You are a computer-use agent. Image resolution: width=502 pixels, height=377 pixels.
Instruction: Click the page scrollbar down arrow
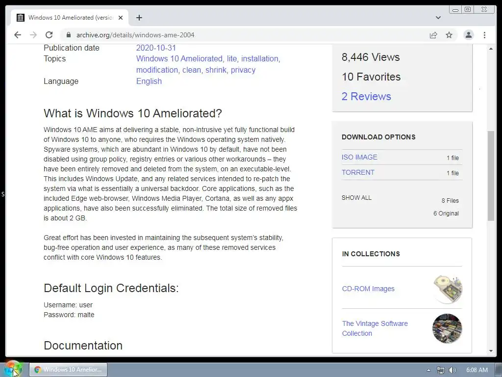click(491, 351)
